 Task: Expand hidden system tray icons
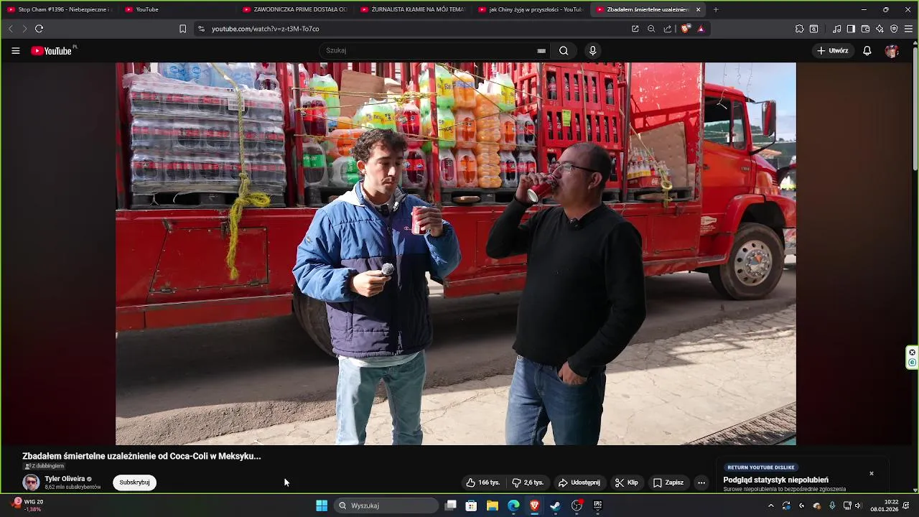pos(771,506)
